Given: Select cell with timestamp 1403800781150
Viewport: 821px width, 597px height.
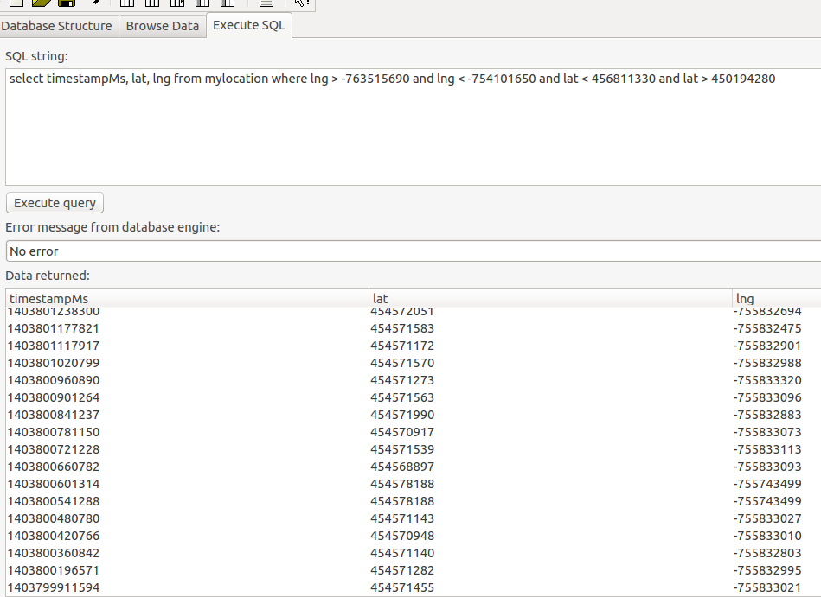Looking at the screenshot, I should [187, 432].
